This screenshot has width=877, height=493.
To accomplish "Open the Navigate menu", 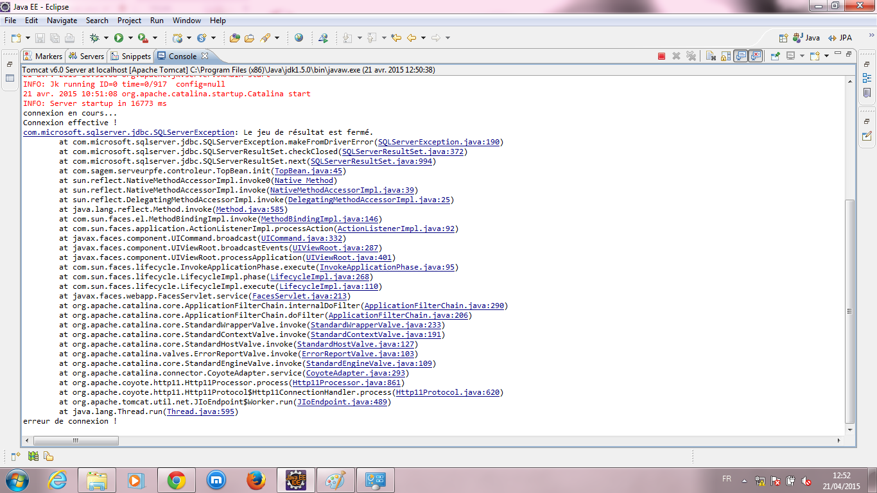I will click(62, 21).
